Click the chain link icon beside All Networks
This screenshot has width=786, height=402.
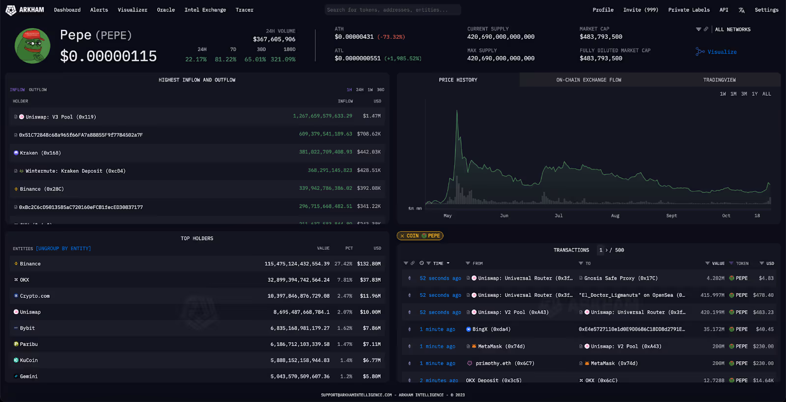point(706,29)
